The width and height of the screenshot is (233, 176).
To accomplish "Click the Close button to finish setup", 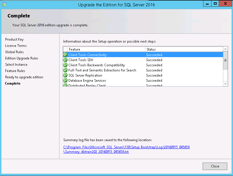I will [215, 166].
